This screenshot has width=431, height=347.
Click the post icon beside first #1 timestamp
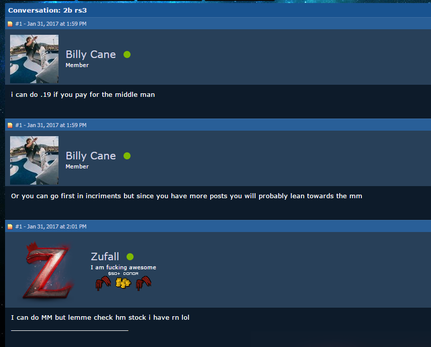tap(10, 24)
